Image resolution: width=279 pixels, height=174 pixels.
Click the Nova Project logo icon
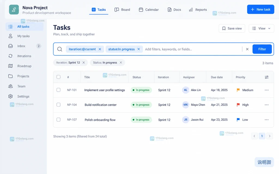coord(14,10)
